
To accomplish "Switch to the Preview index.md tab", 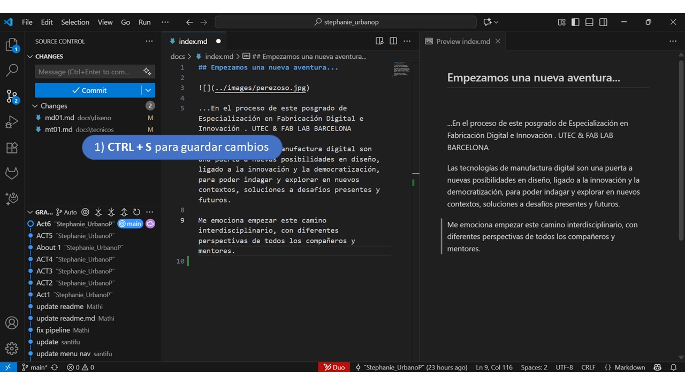I will point(462,41).
